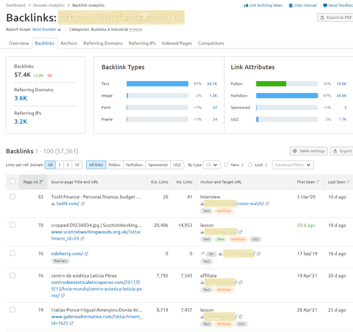
Task: Open external icon beside the 301 redirect target URL
Action: (259, 254)
